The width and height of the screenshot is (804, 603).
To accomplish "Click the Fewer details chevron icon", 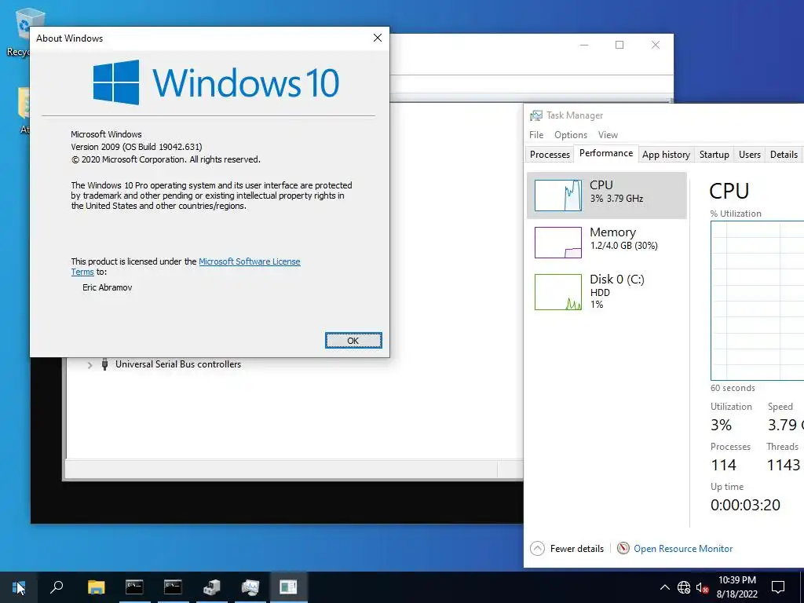I will tap(537, 549).
